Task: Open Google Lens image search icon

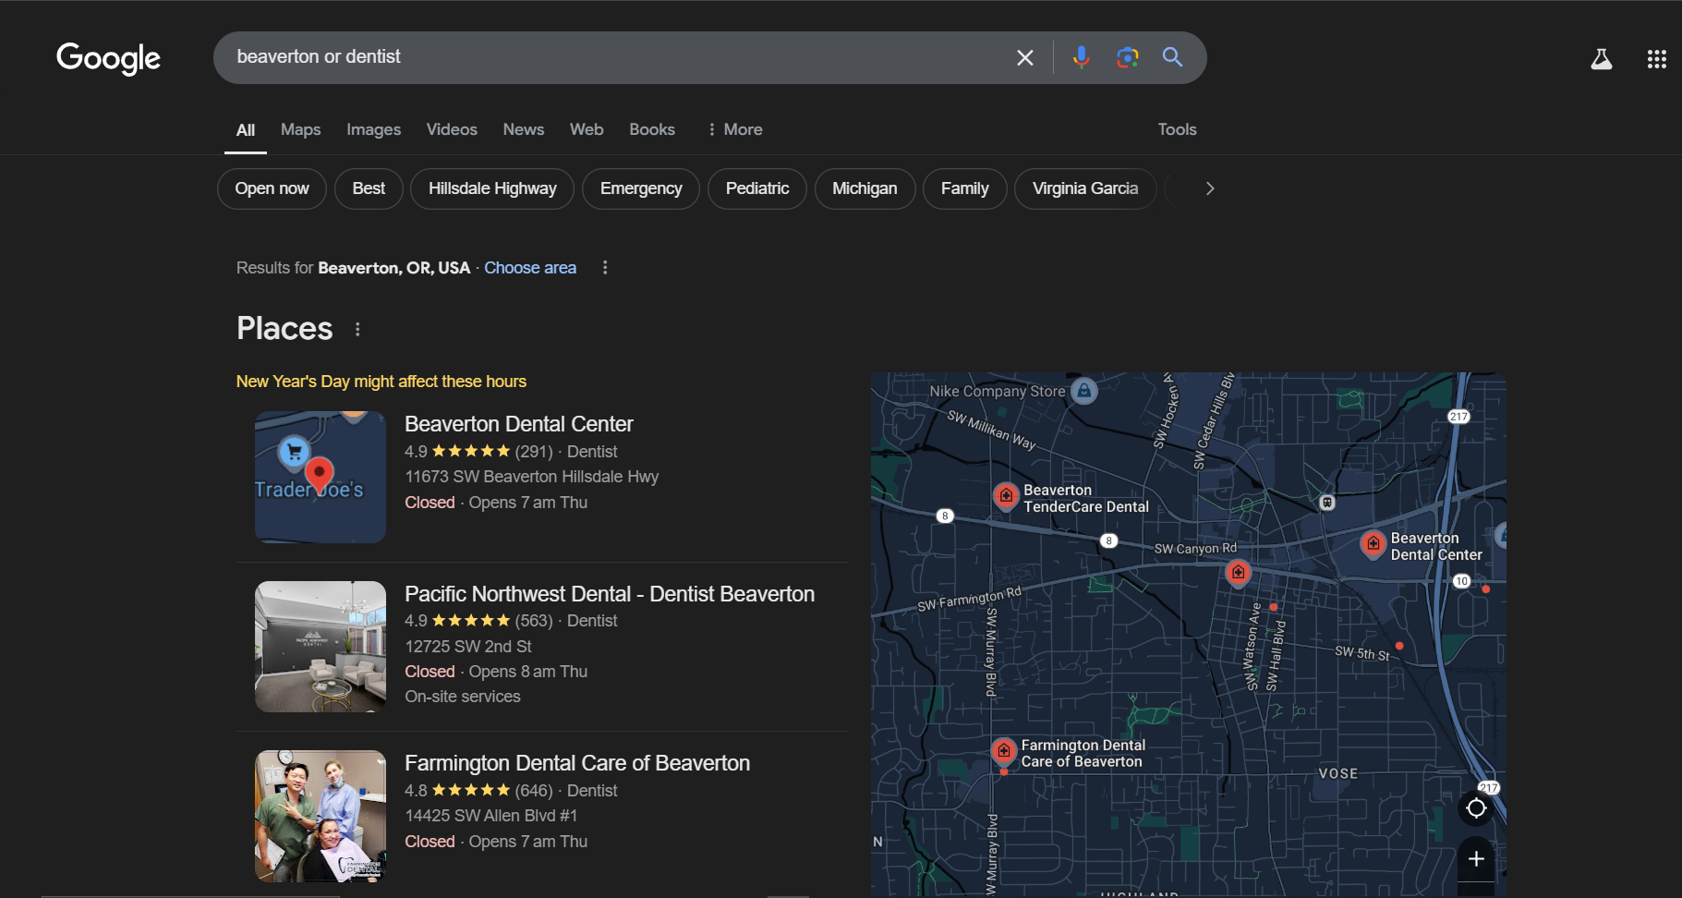Action: (1127, 57)
